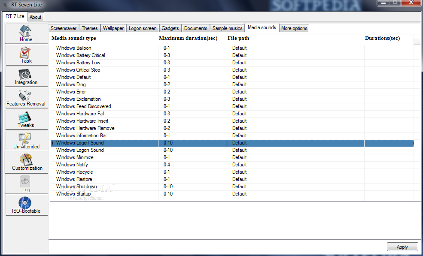Click Default file path of Windows Logon Sound
The height and width of the screenshot is (256, 423).
[239, 150]
